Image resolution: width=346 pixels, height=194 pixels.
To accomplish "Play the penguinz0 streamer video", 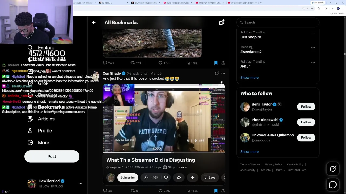I will [x=164, y=118].
